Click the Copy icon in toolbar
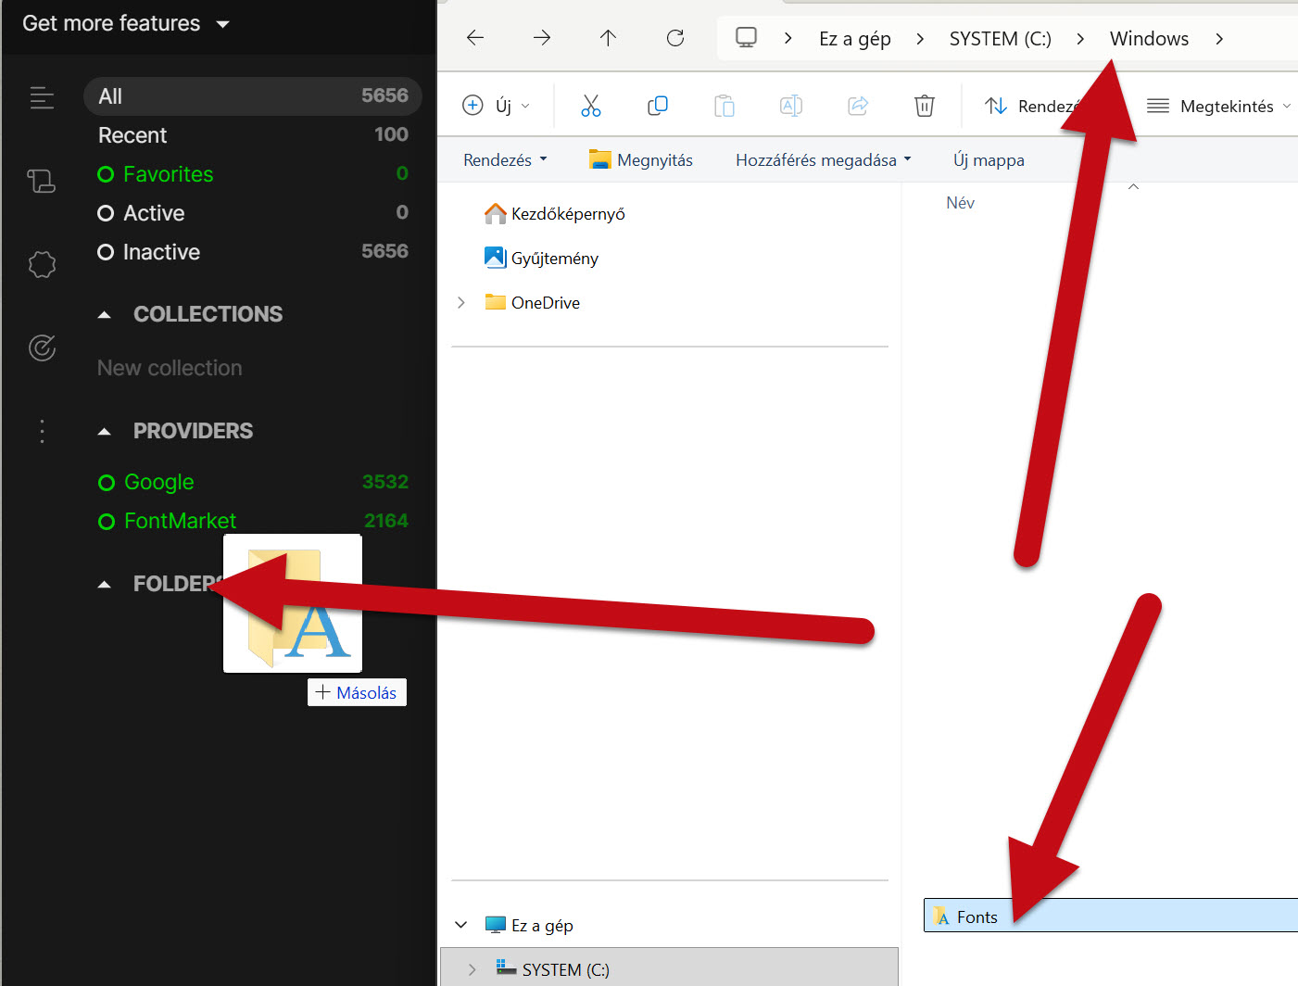 coord(657,106)
